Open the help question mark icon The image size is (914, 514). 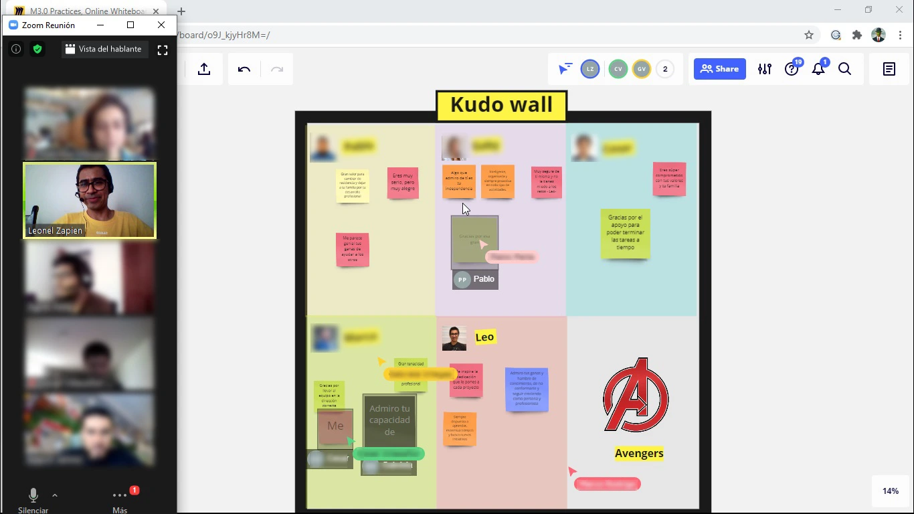pos(792,69)
